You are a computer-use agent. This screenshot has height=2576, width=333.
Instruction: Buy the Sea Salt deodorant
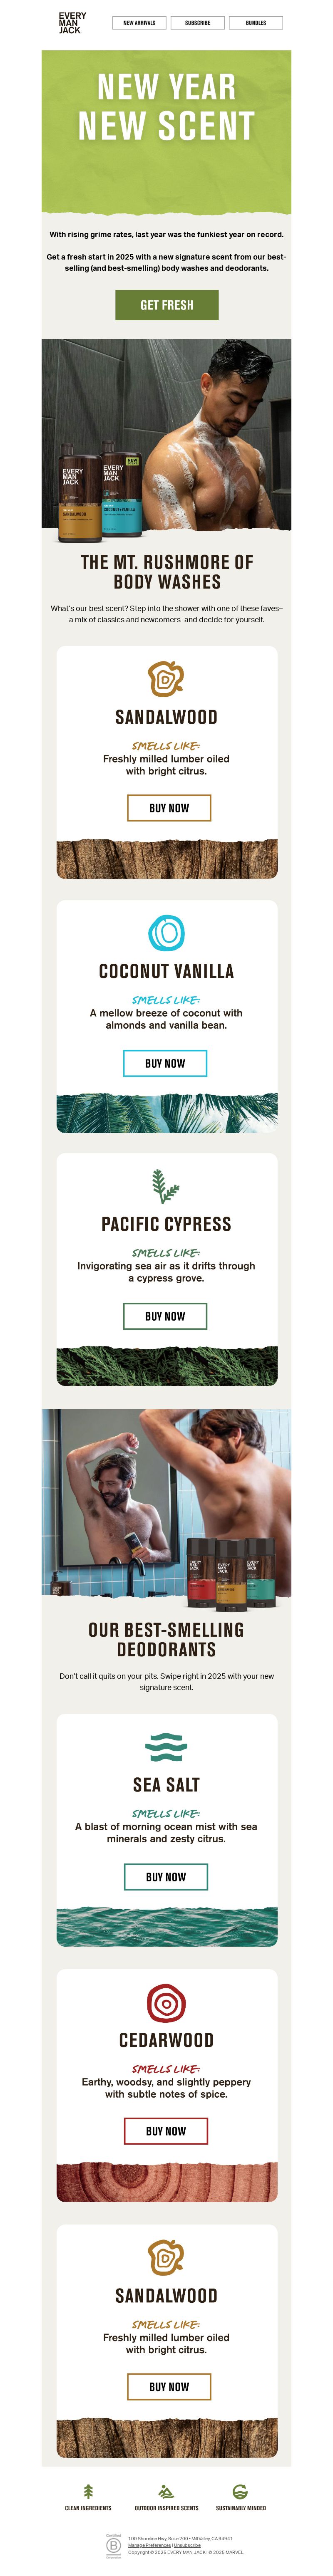166,1877
